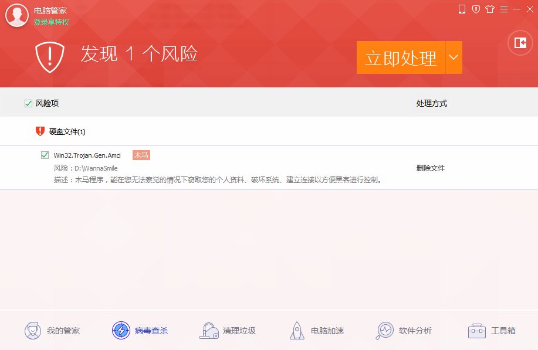The image size is (538, 350).
Task: Switch to 清理垃圾 tab
Action: pos(228,331)
